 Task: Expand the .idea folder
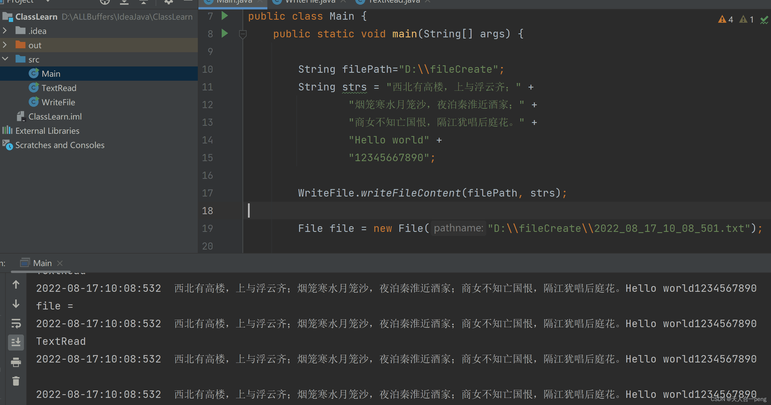click(5, 31)
